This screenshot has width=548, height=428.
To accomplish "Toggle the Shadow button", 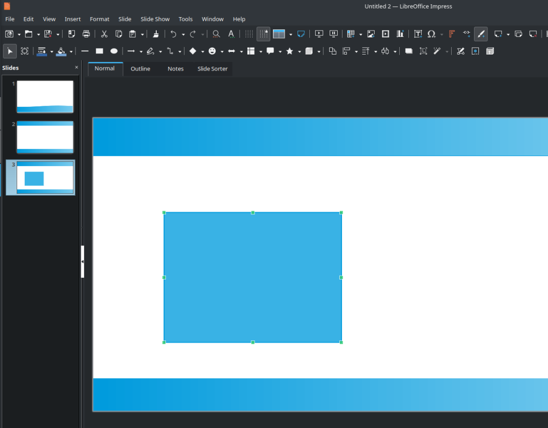I will (x=409, y=51).
